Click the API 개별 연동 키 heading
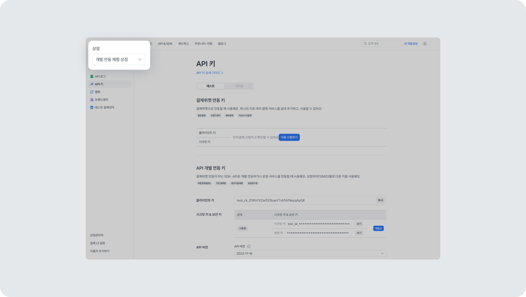The height and width of the screenshot is (297, 526). [x=211, y=168]
